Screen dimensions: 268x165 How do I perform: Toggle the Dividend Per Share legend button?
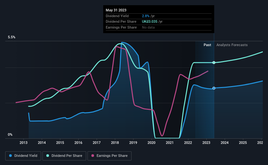(64, 156)
